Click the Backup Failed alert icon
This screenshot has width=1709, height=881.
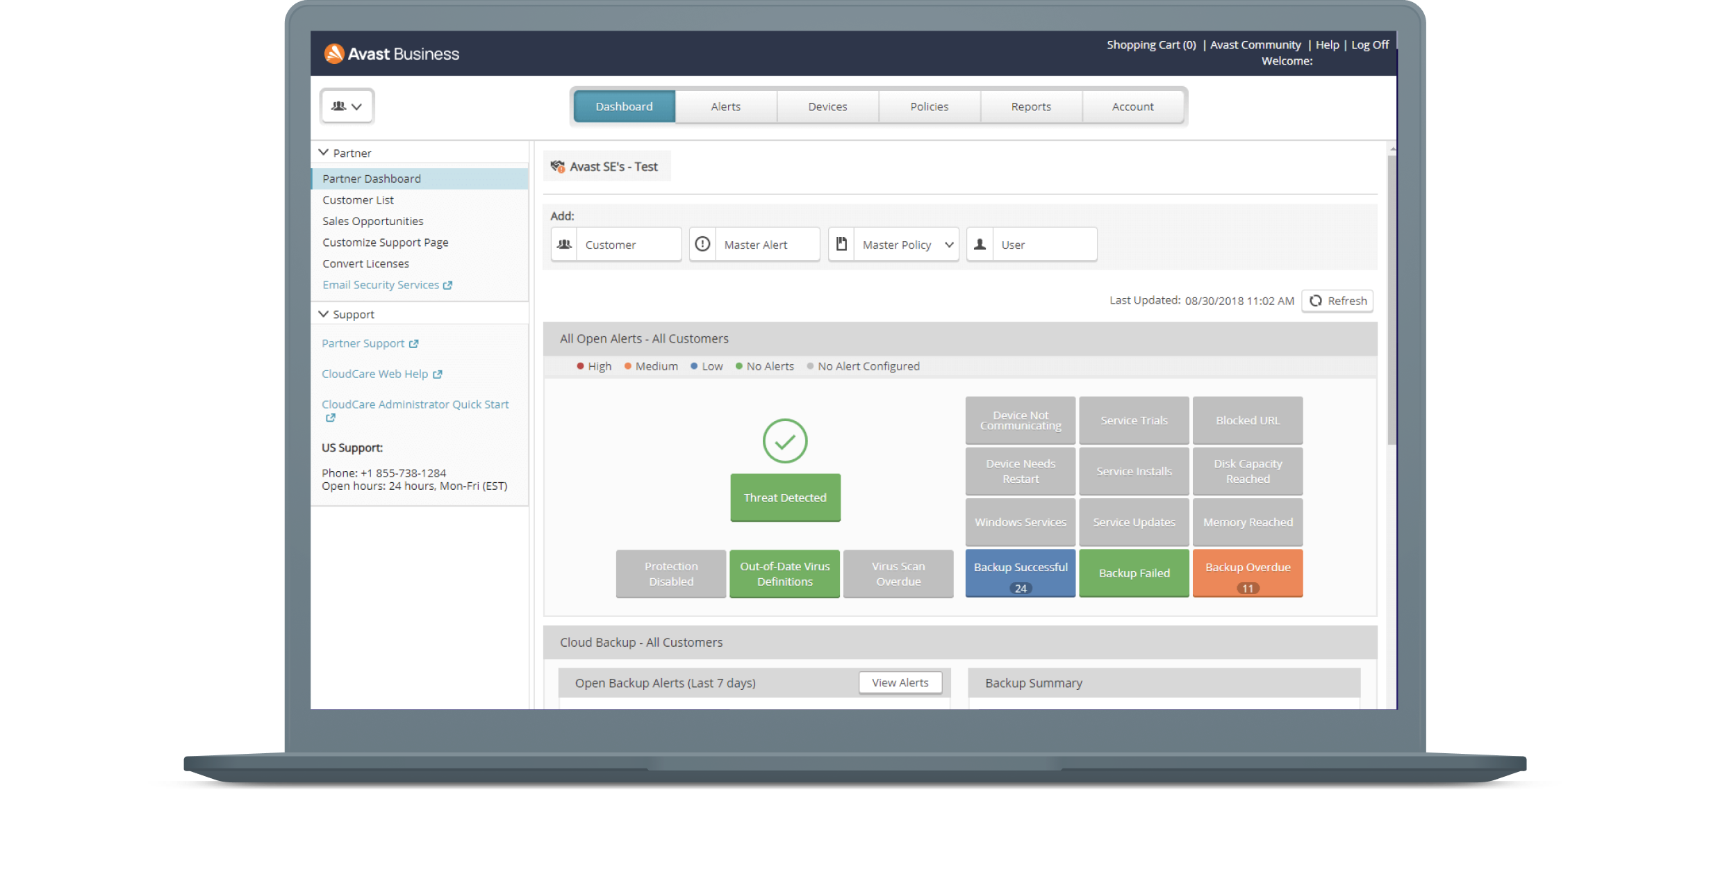coord(1132,574)
